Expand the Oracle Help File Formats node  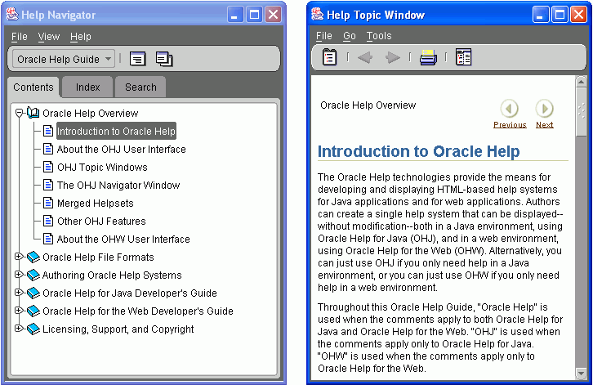(19, 257)
